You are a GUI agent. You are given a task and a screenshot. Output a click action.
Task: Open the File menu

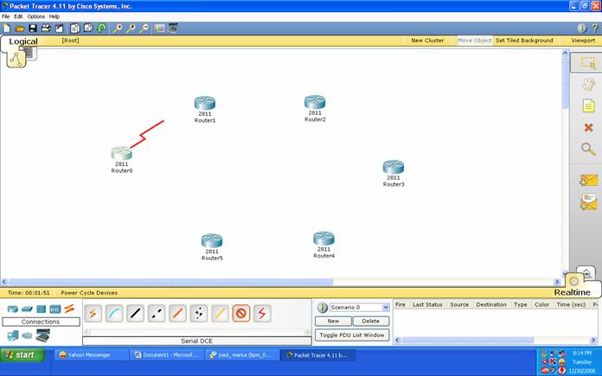tap(6, 16)
